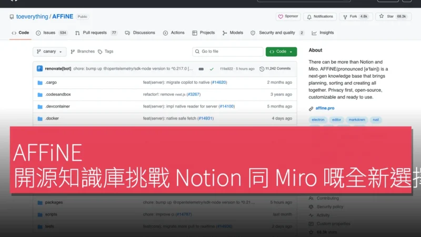Open the packages folder
This screenshot has height=237, width=421.
(x=54, y=202)
